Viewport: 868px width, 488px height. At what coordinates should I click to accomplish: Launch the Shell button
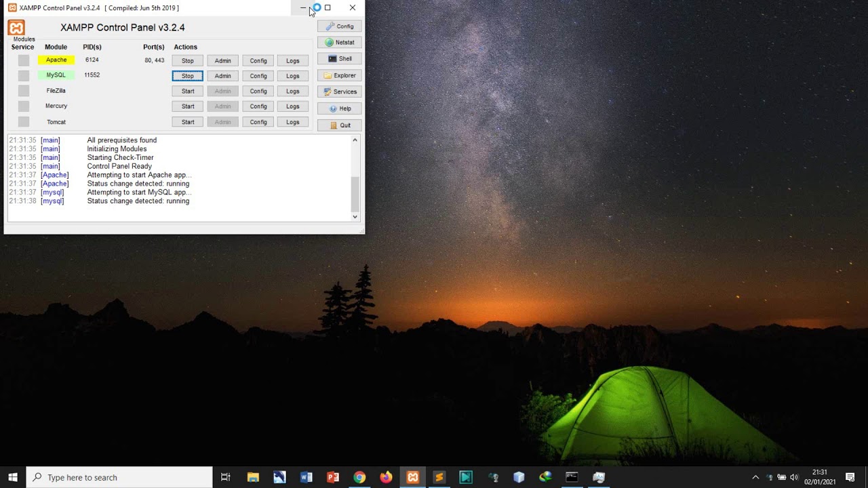[x=339, y=59]
